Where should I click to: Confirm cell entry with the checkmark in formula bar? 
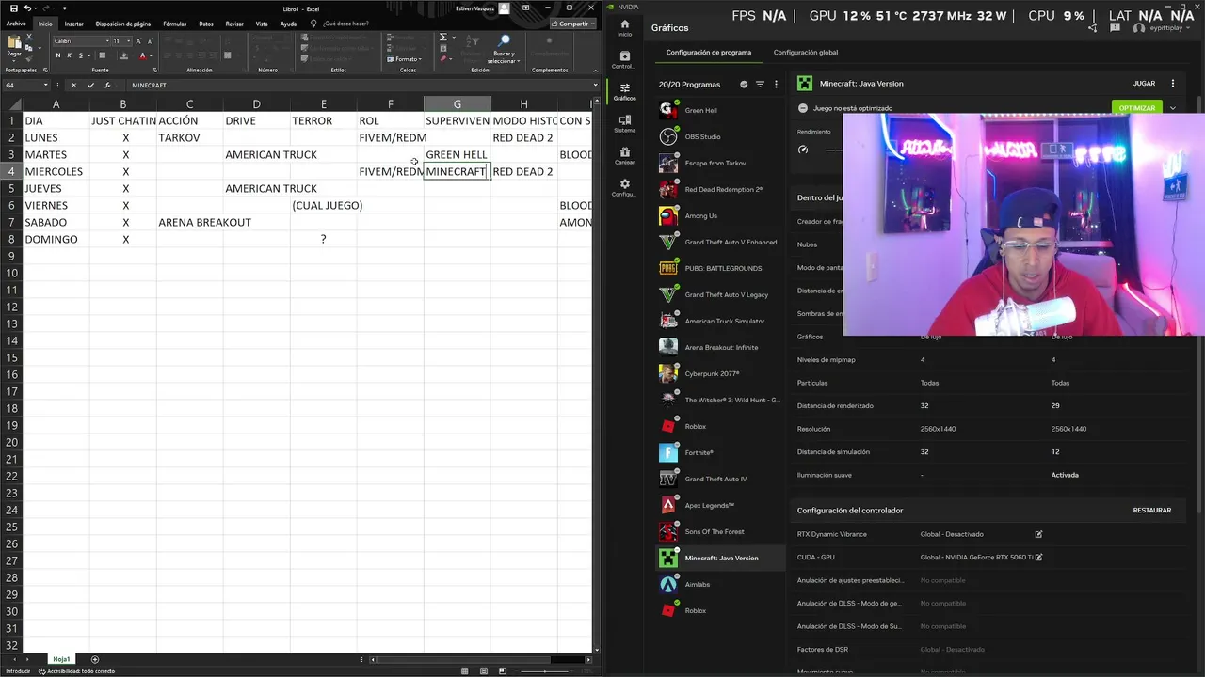(90, 86)
